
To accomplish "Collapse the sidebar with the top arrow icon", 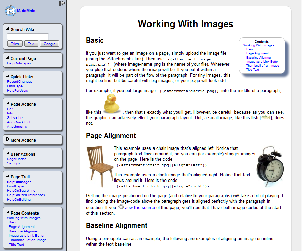I will (62, 3).
